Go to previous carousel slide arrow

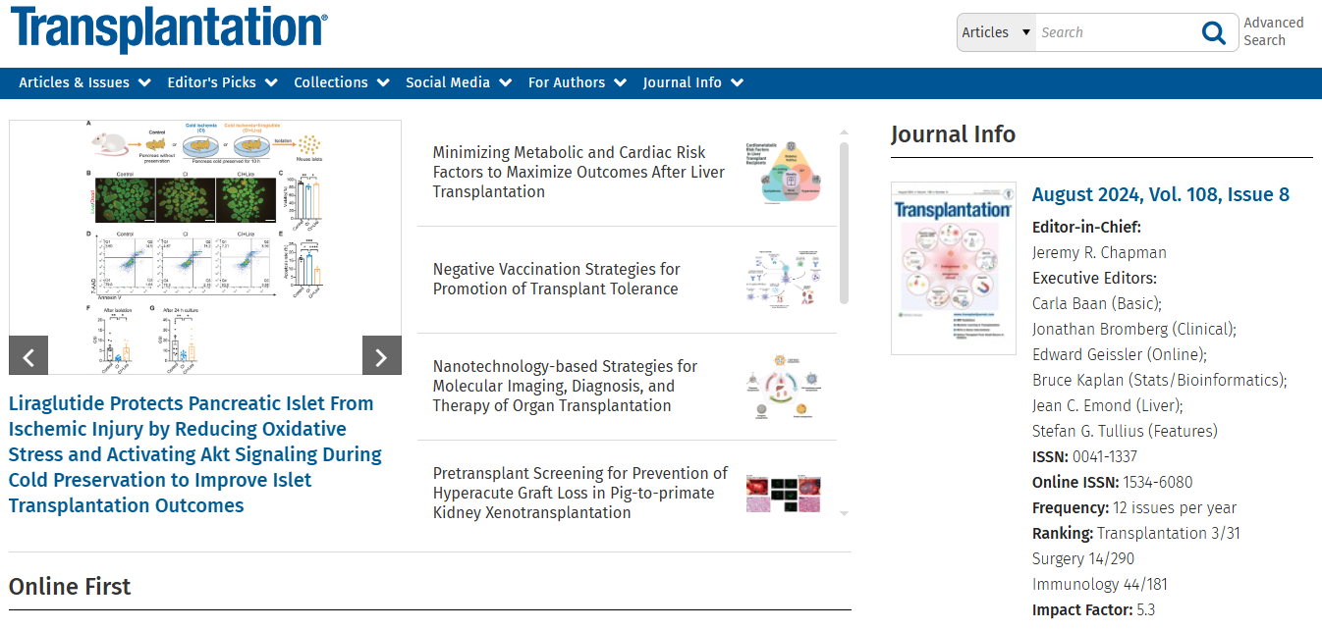pyautogui.click(x=28, y=355)
